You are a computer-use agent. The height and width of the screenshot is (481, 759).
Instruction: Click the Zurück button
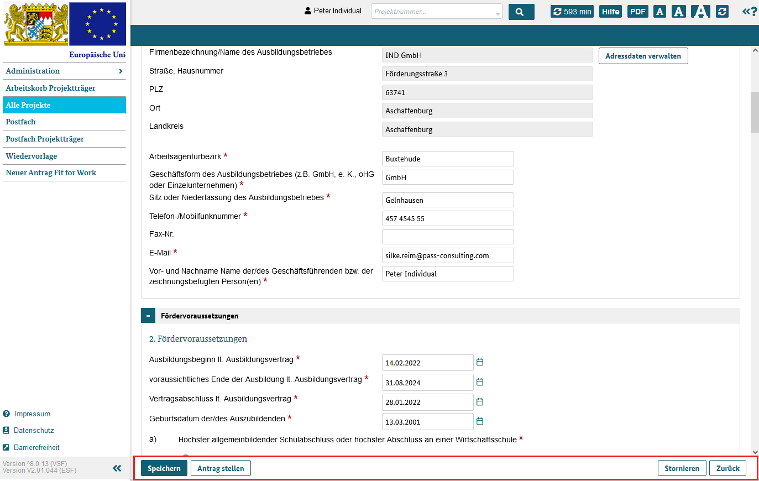click(727, 468)
